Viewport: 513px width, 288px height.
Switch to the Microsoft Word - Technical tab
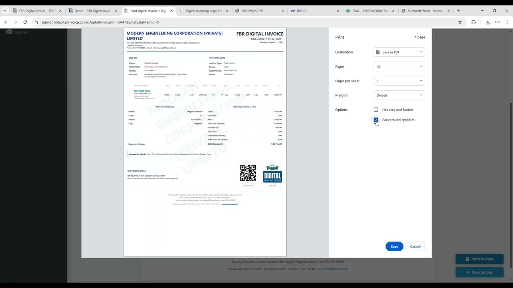point(425,11)
